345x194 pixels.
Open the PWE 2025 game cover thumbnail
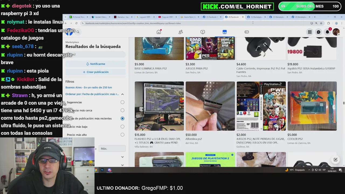261,106
